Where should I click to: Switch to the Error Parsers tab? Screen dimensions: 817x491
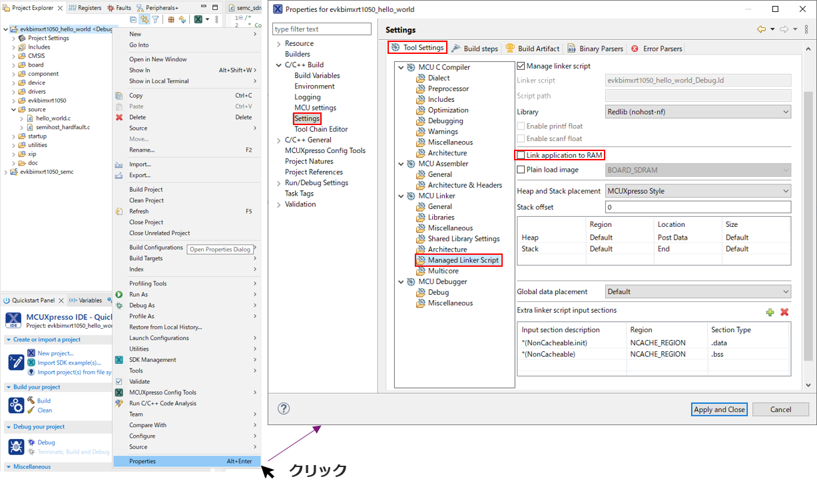click(656, 49)
